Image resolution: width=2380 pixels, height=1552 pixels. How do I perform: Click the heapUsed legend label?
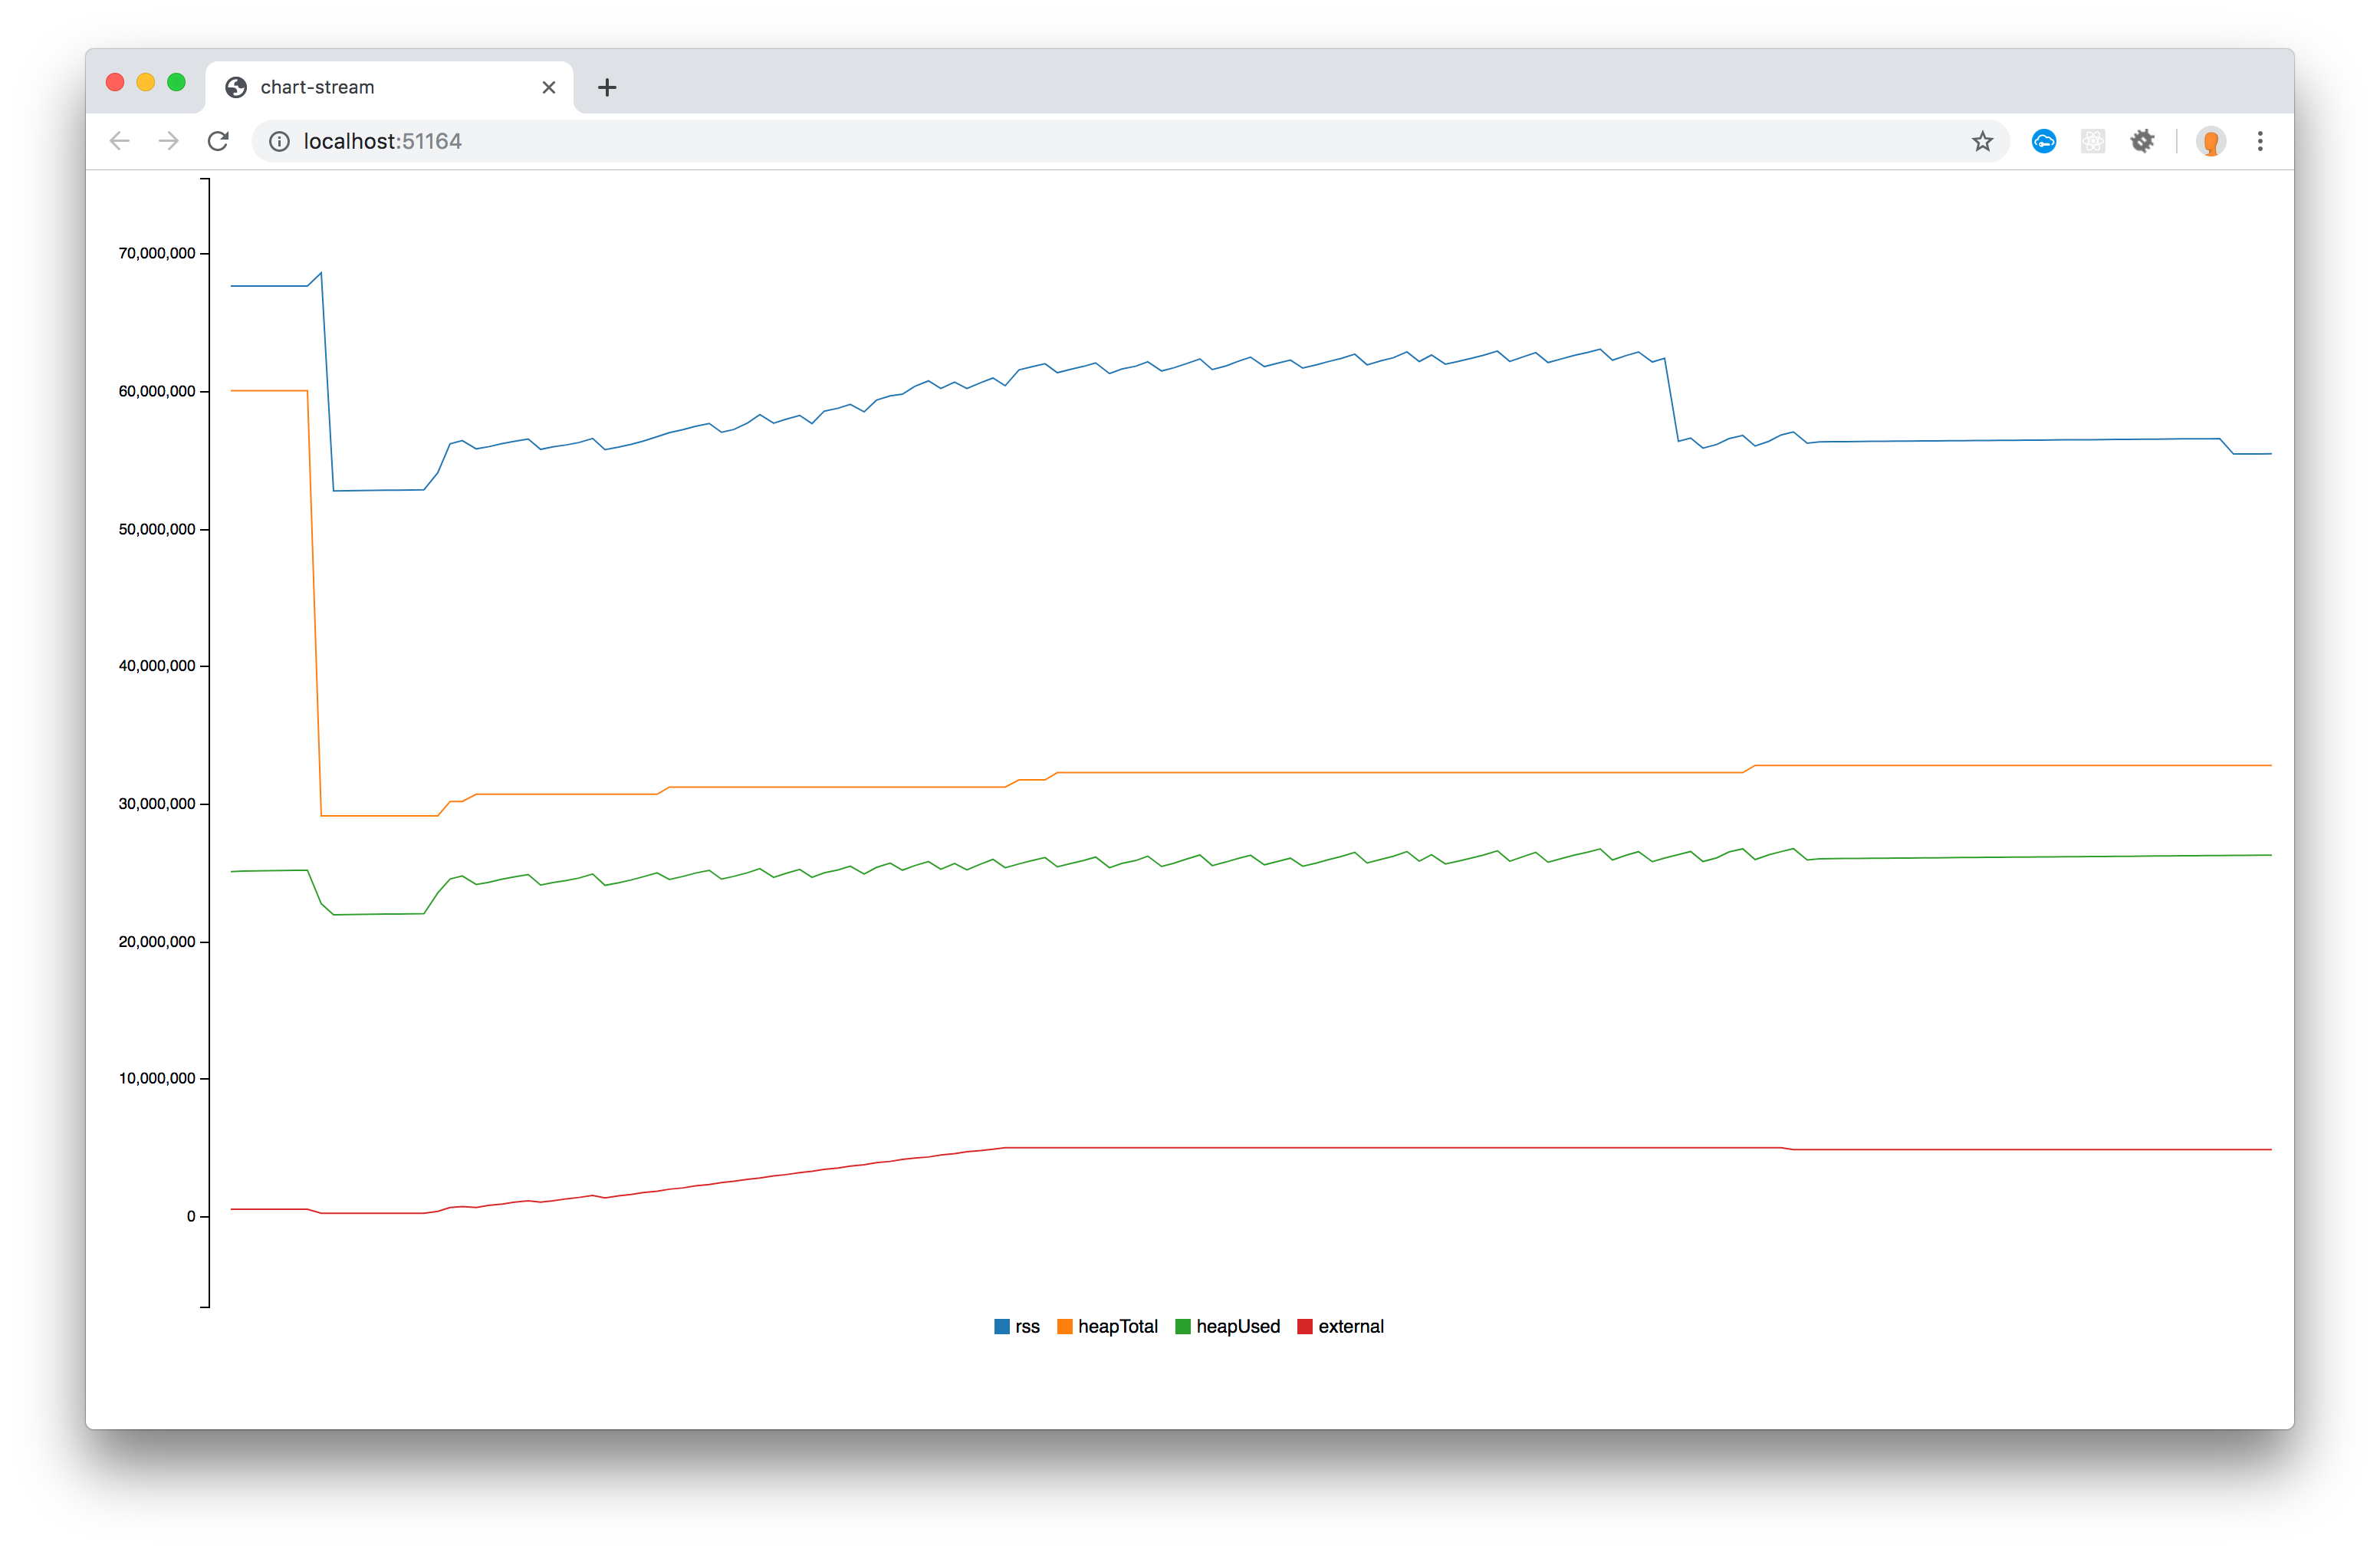1238,1326
